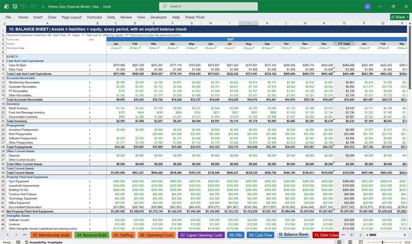The image size is (412, 244).
Task: Select column A header
Action: click(47, 23)
